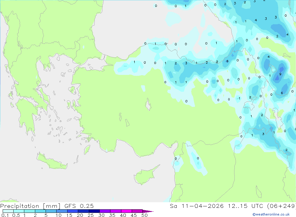Viewport: 296px width, 217px height.
Task: Click the island of Crete on map
Action: pos(52,161)
